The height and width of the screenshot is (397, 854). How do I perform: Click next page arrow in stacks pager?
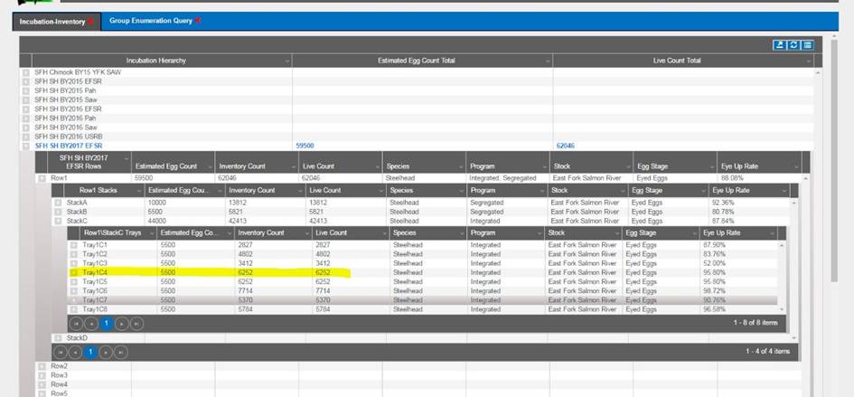coord(106,352)
